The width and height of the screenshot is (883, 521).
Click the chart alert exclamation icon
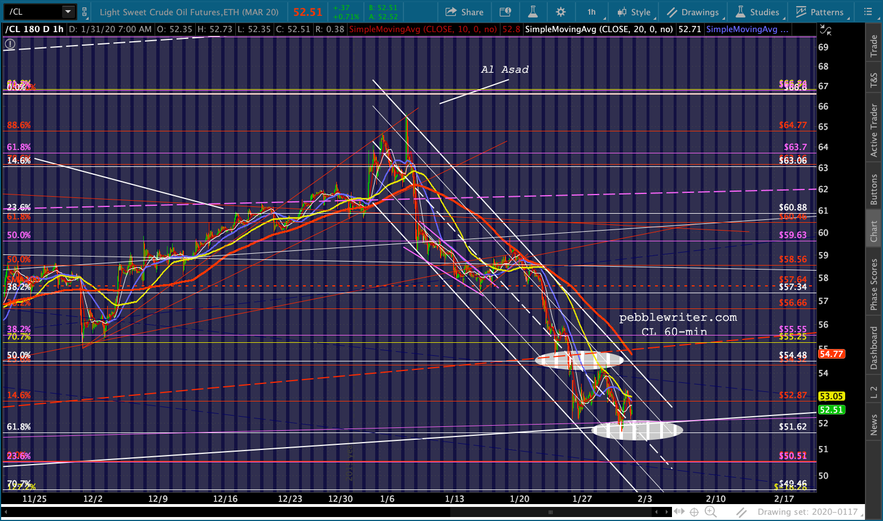[x=10, y=43]
